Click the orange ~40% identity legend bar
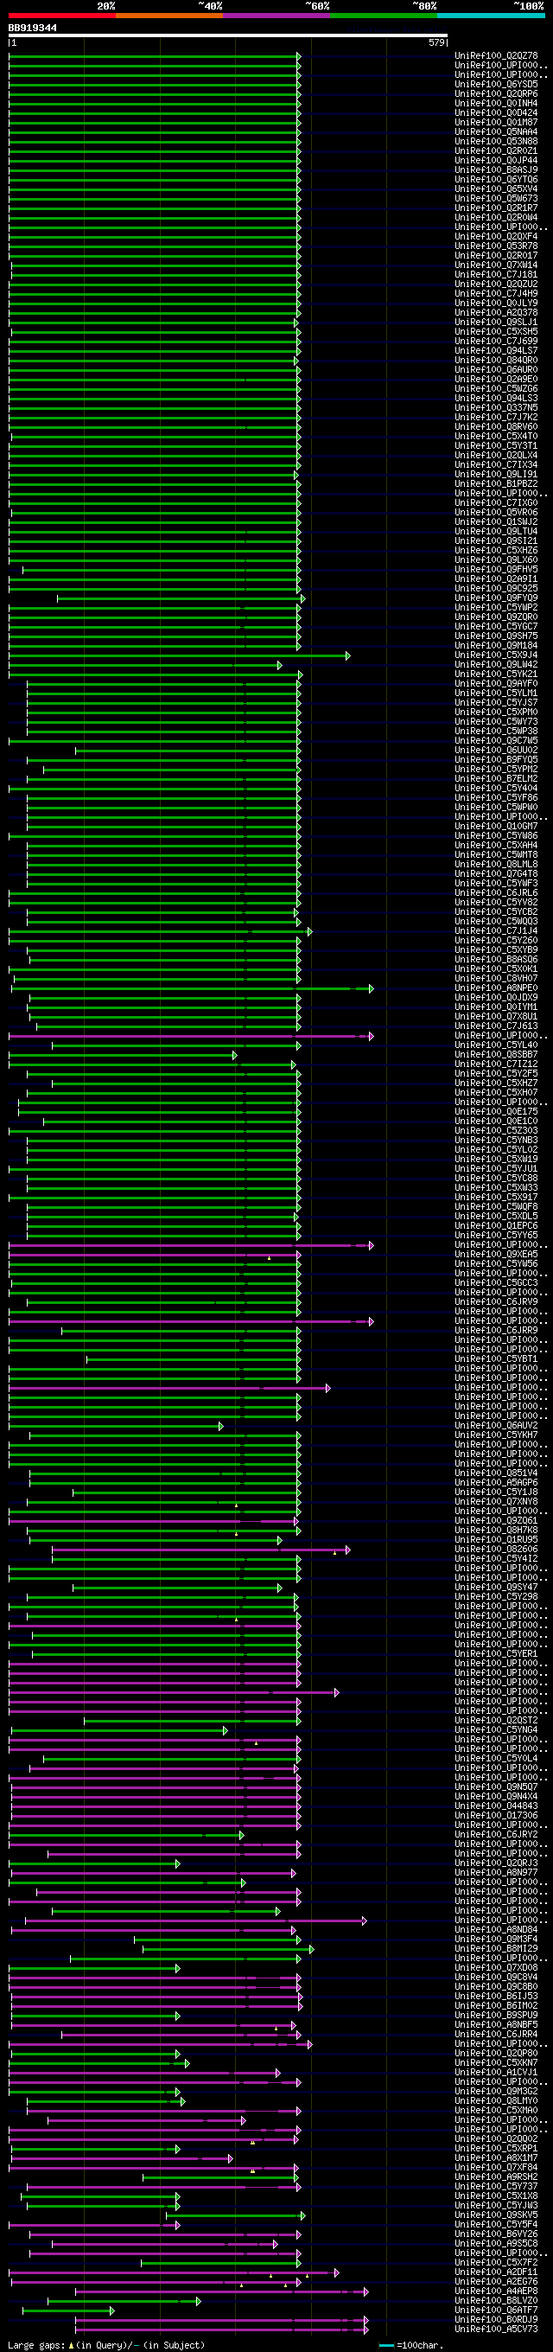Image resolution: width=553 pixels, height=2352 pixels. [168, 16]
